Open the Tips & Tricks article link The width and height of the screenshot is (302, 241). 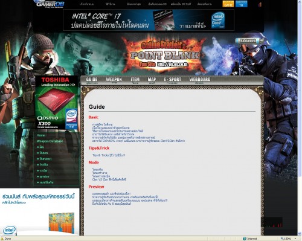coord(109,155)
